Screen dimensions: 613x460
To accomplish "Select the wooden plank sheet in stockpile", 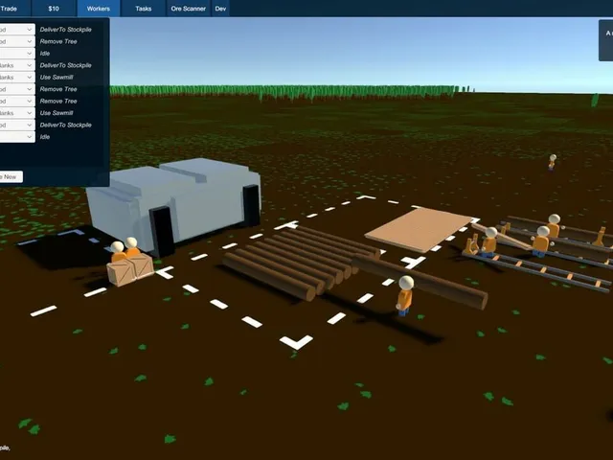I will pyautogui.click(x=419, y=229).
